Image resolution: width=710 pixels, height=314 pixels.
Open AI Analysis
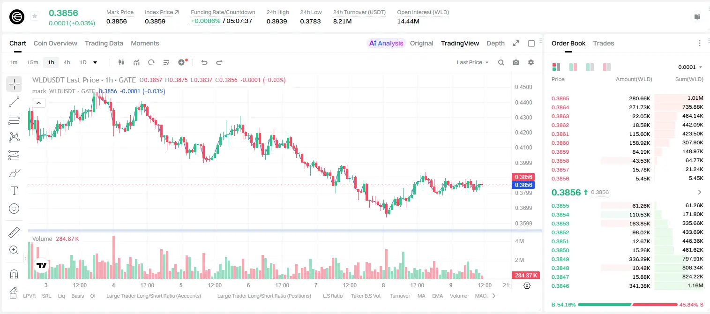coord(386,43)
